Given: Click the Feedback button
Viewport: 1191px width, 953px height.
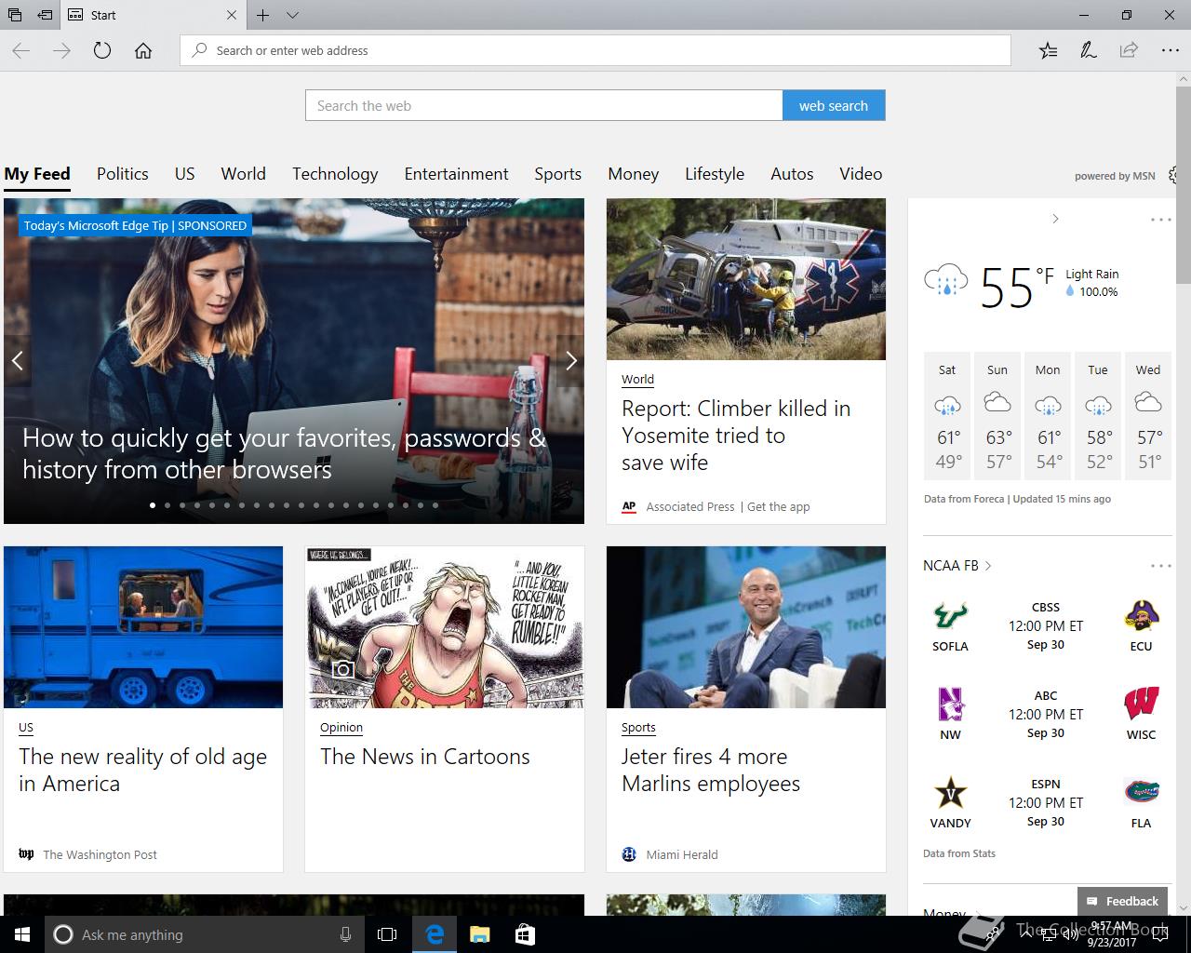Looking at the screenshot, I should click(x=1123, y=901).
